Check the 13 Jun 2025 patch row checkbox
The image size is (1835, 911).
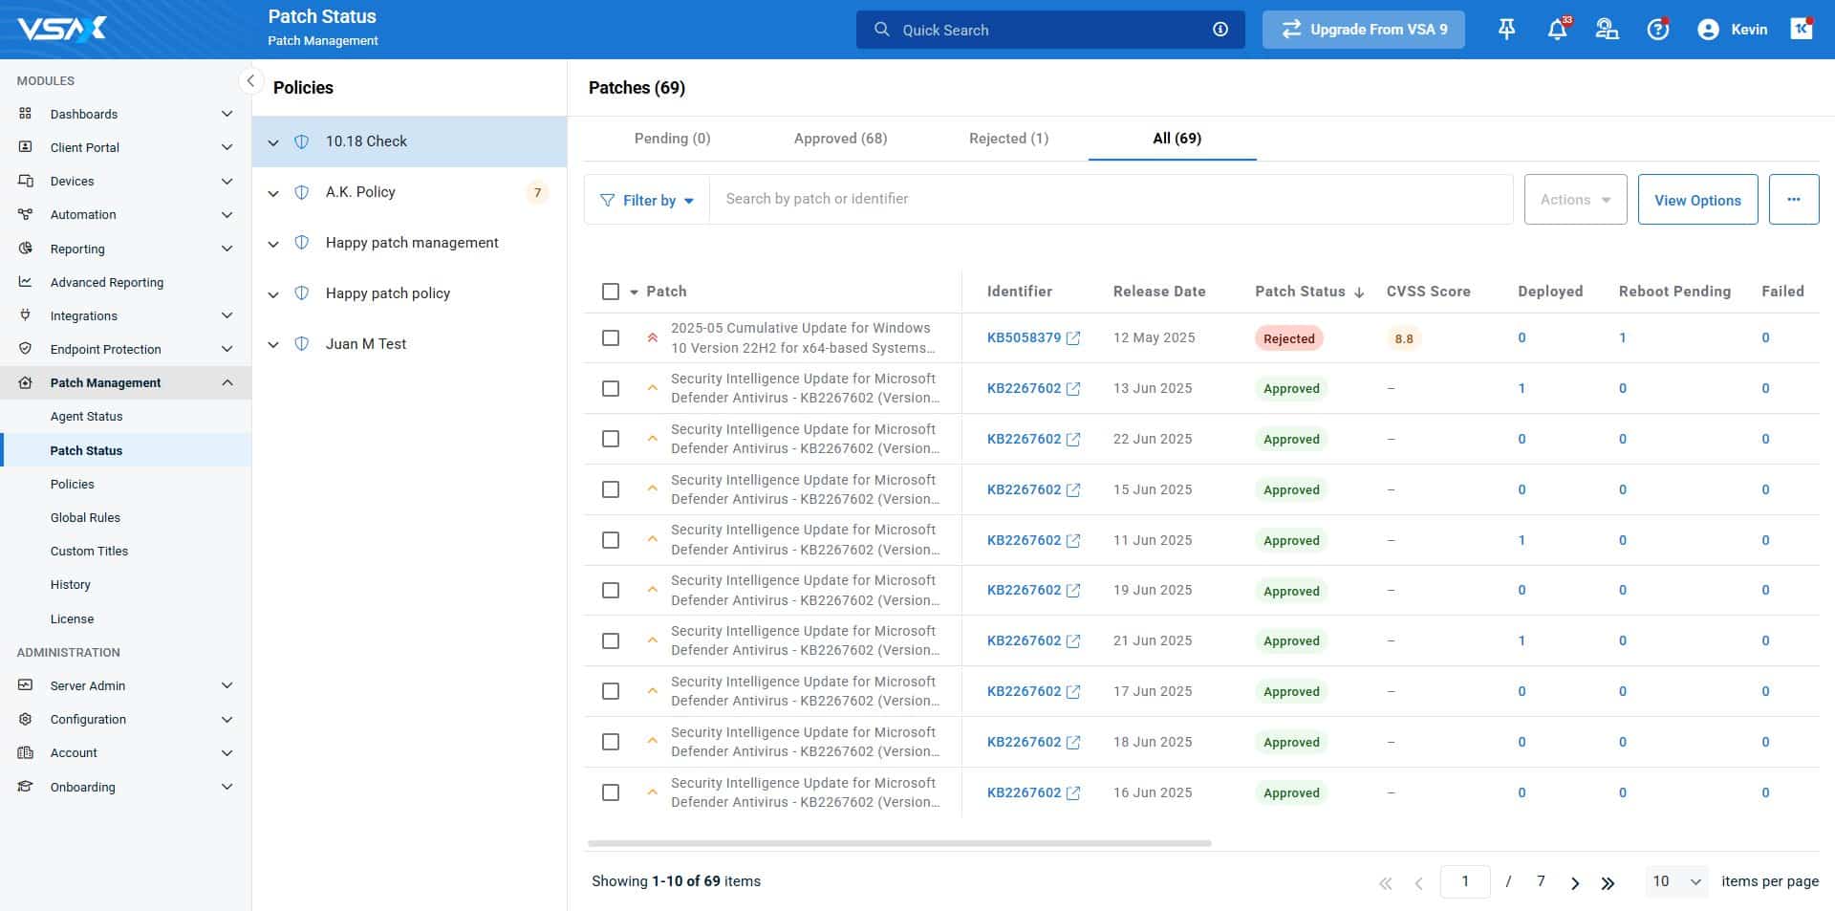(611, 389)
